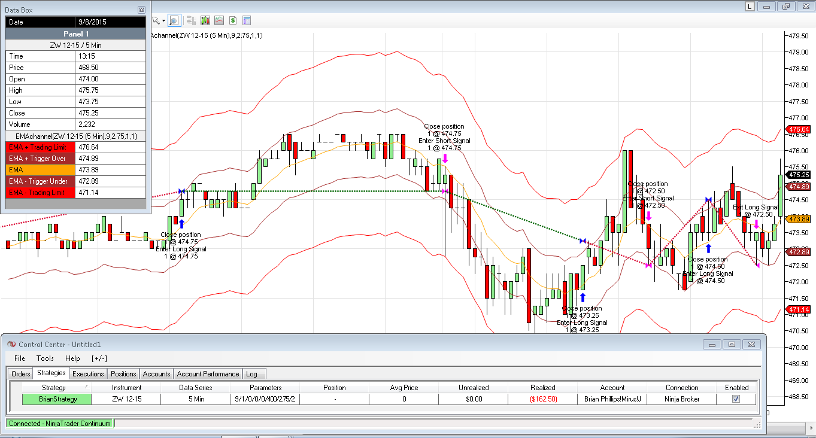Select the cursor pointer tool in chart toolbar
Image resolution: width=816 pixels, height=438 pixels.
[156, 20]
